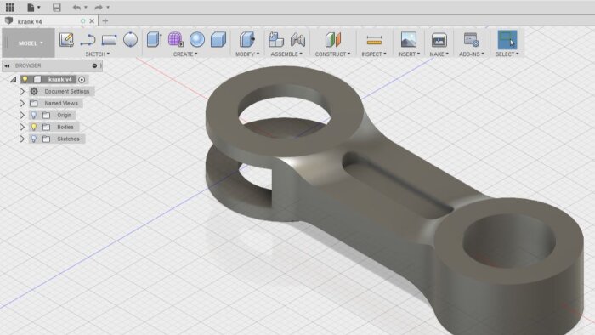Collapse the krank v4 root node
This screenshot has width=595, height=335.
click(x=14, y=79)
